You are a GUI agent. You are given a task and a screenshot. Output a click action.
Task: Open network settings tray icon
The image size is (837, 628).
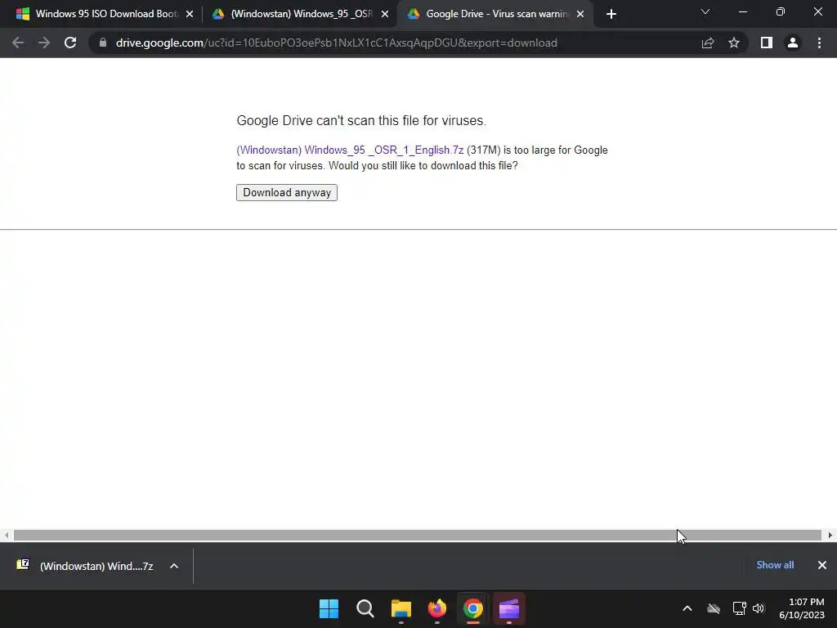coord(739,608)
